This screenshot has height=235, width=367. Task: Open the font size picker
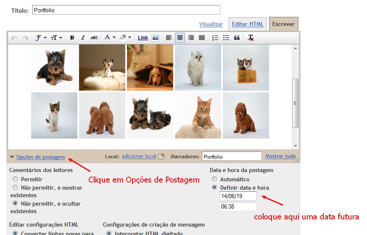pyautogui.click(x=56, y=38)
